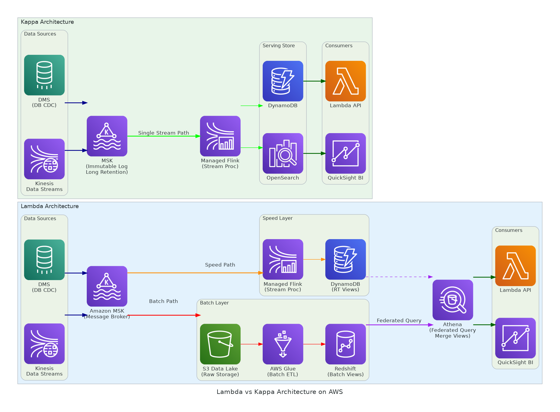
Task: Select the Kappa Architecture group header
Action: click(x=47, y=22)
